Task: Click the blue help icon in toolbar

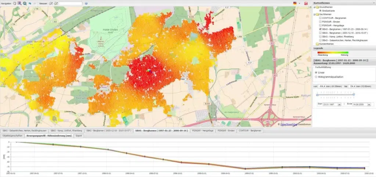Action: (85, 3)
